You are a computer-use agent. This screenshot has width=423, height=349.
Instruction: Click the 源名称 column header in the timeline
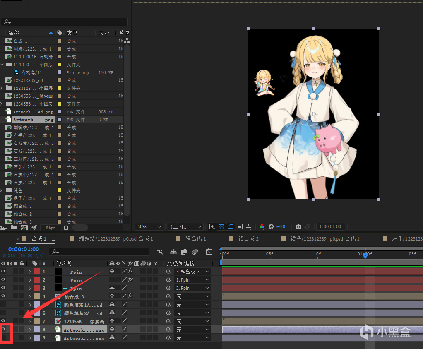tap(65, 263)
